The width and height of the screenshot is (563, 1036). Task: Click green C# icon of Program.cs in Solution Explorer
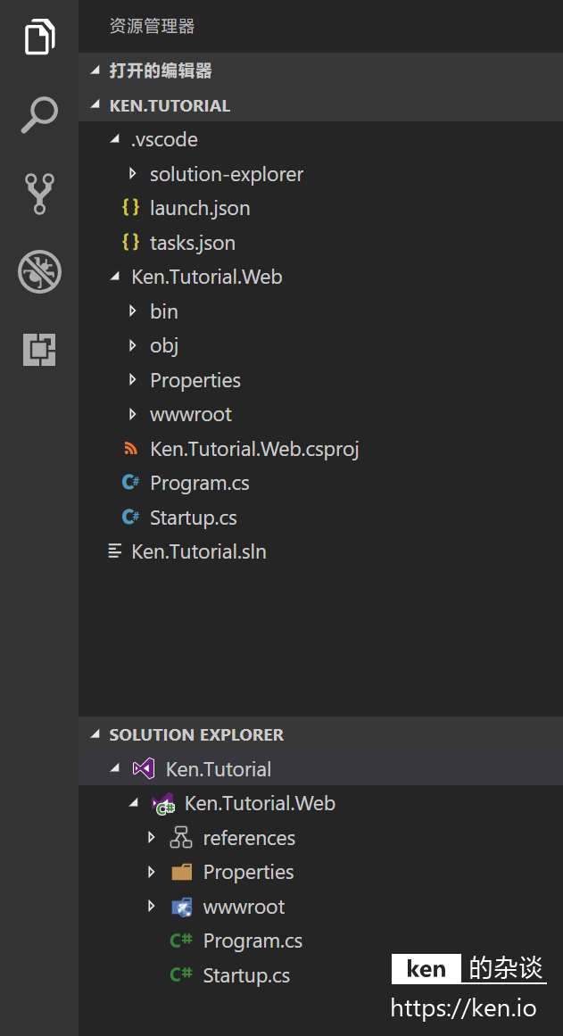coord(181,941)
